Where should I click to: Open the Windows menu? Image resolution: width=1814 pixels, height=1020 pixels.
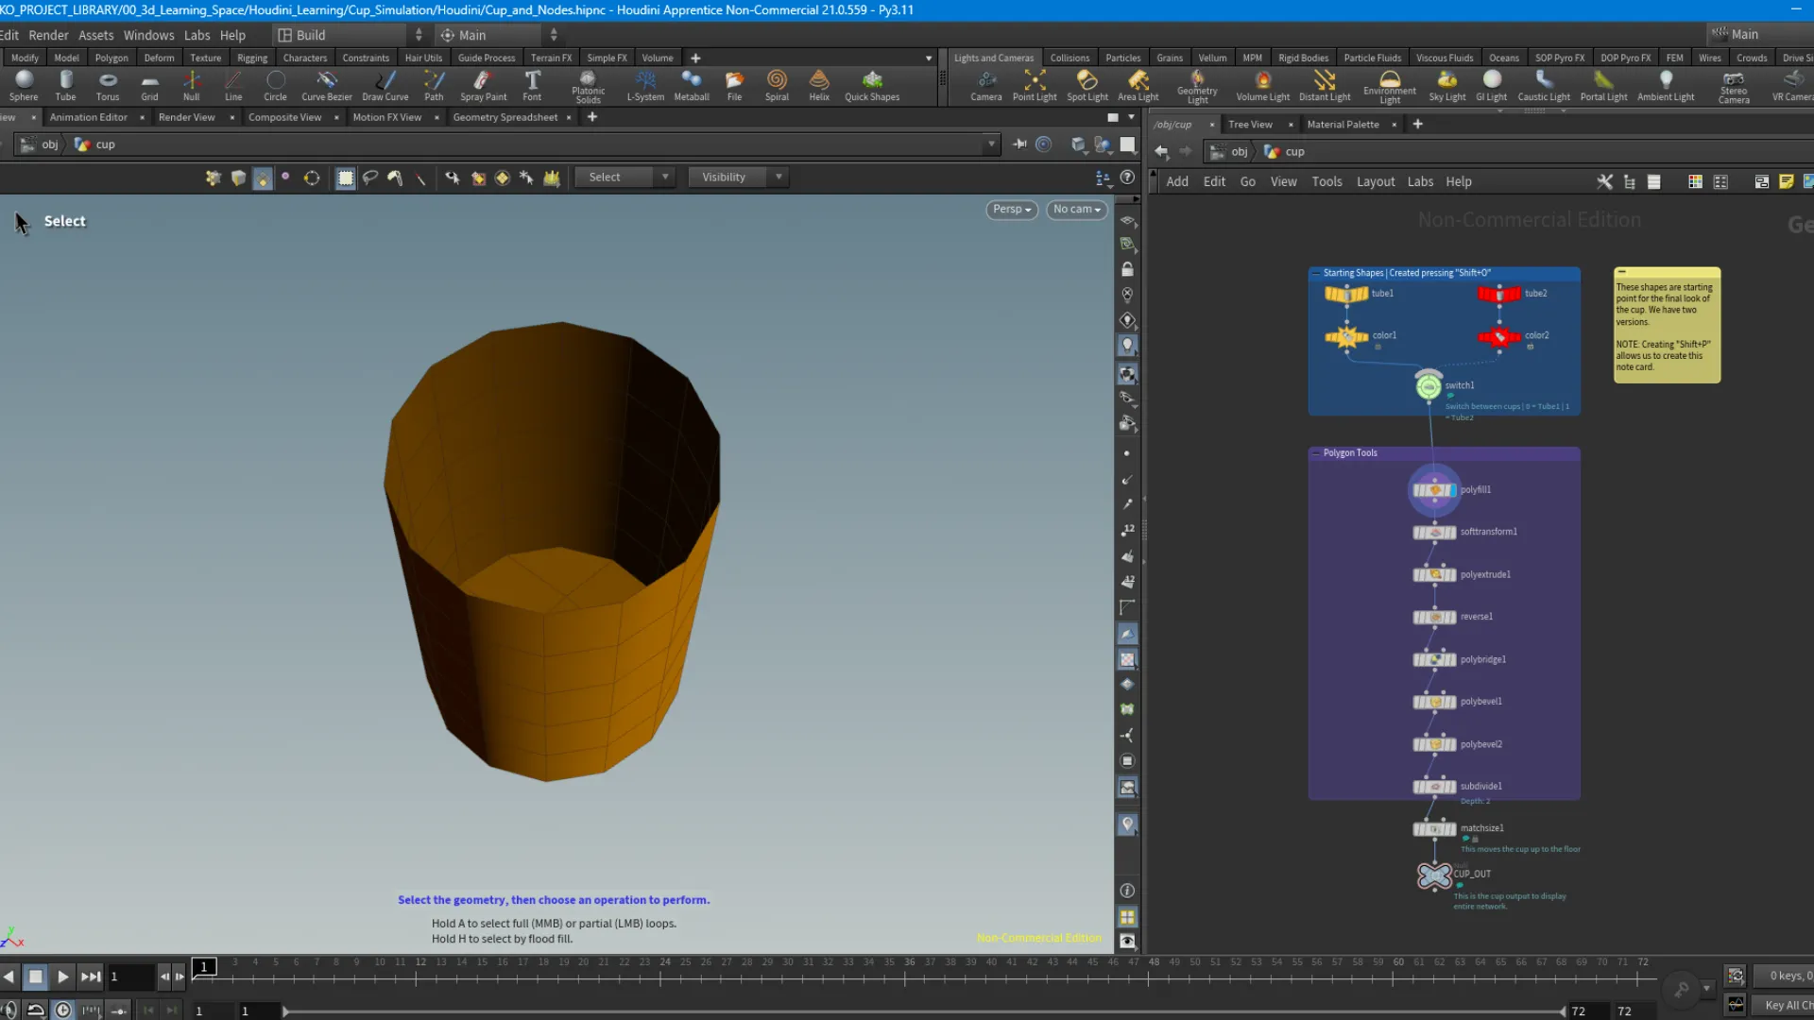pyautogui.click(x=148, y=35)
